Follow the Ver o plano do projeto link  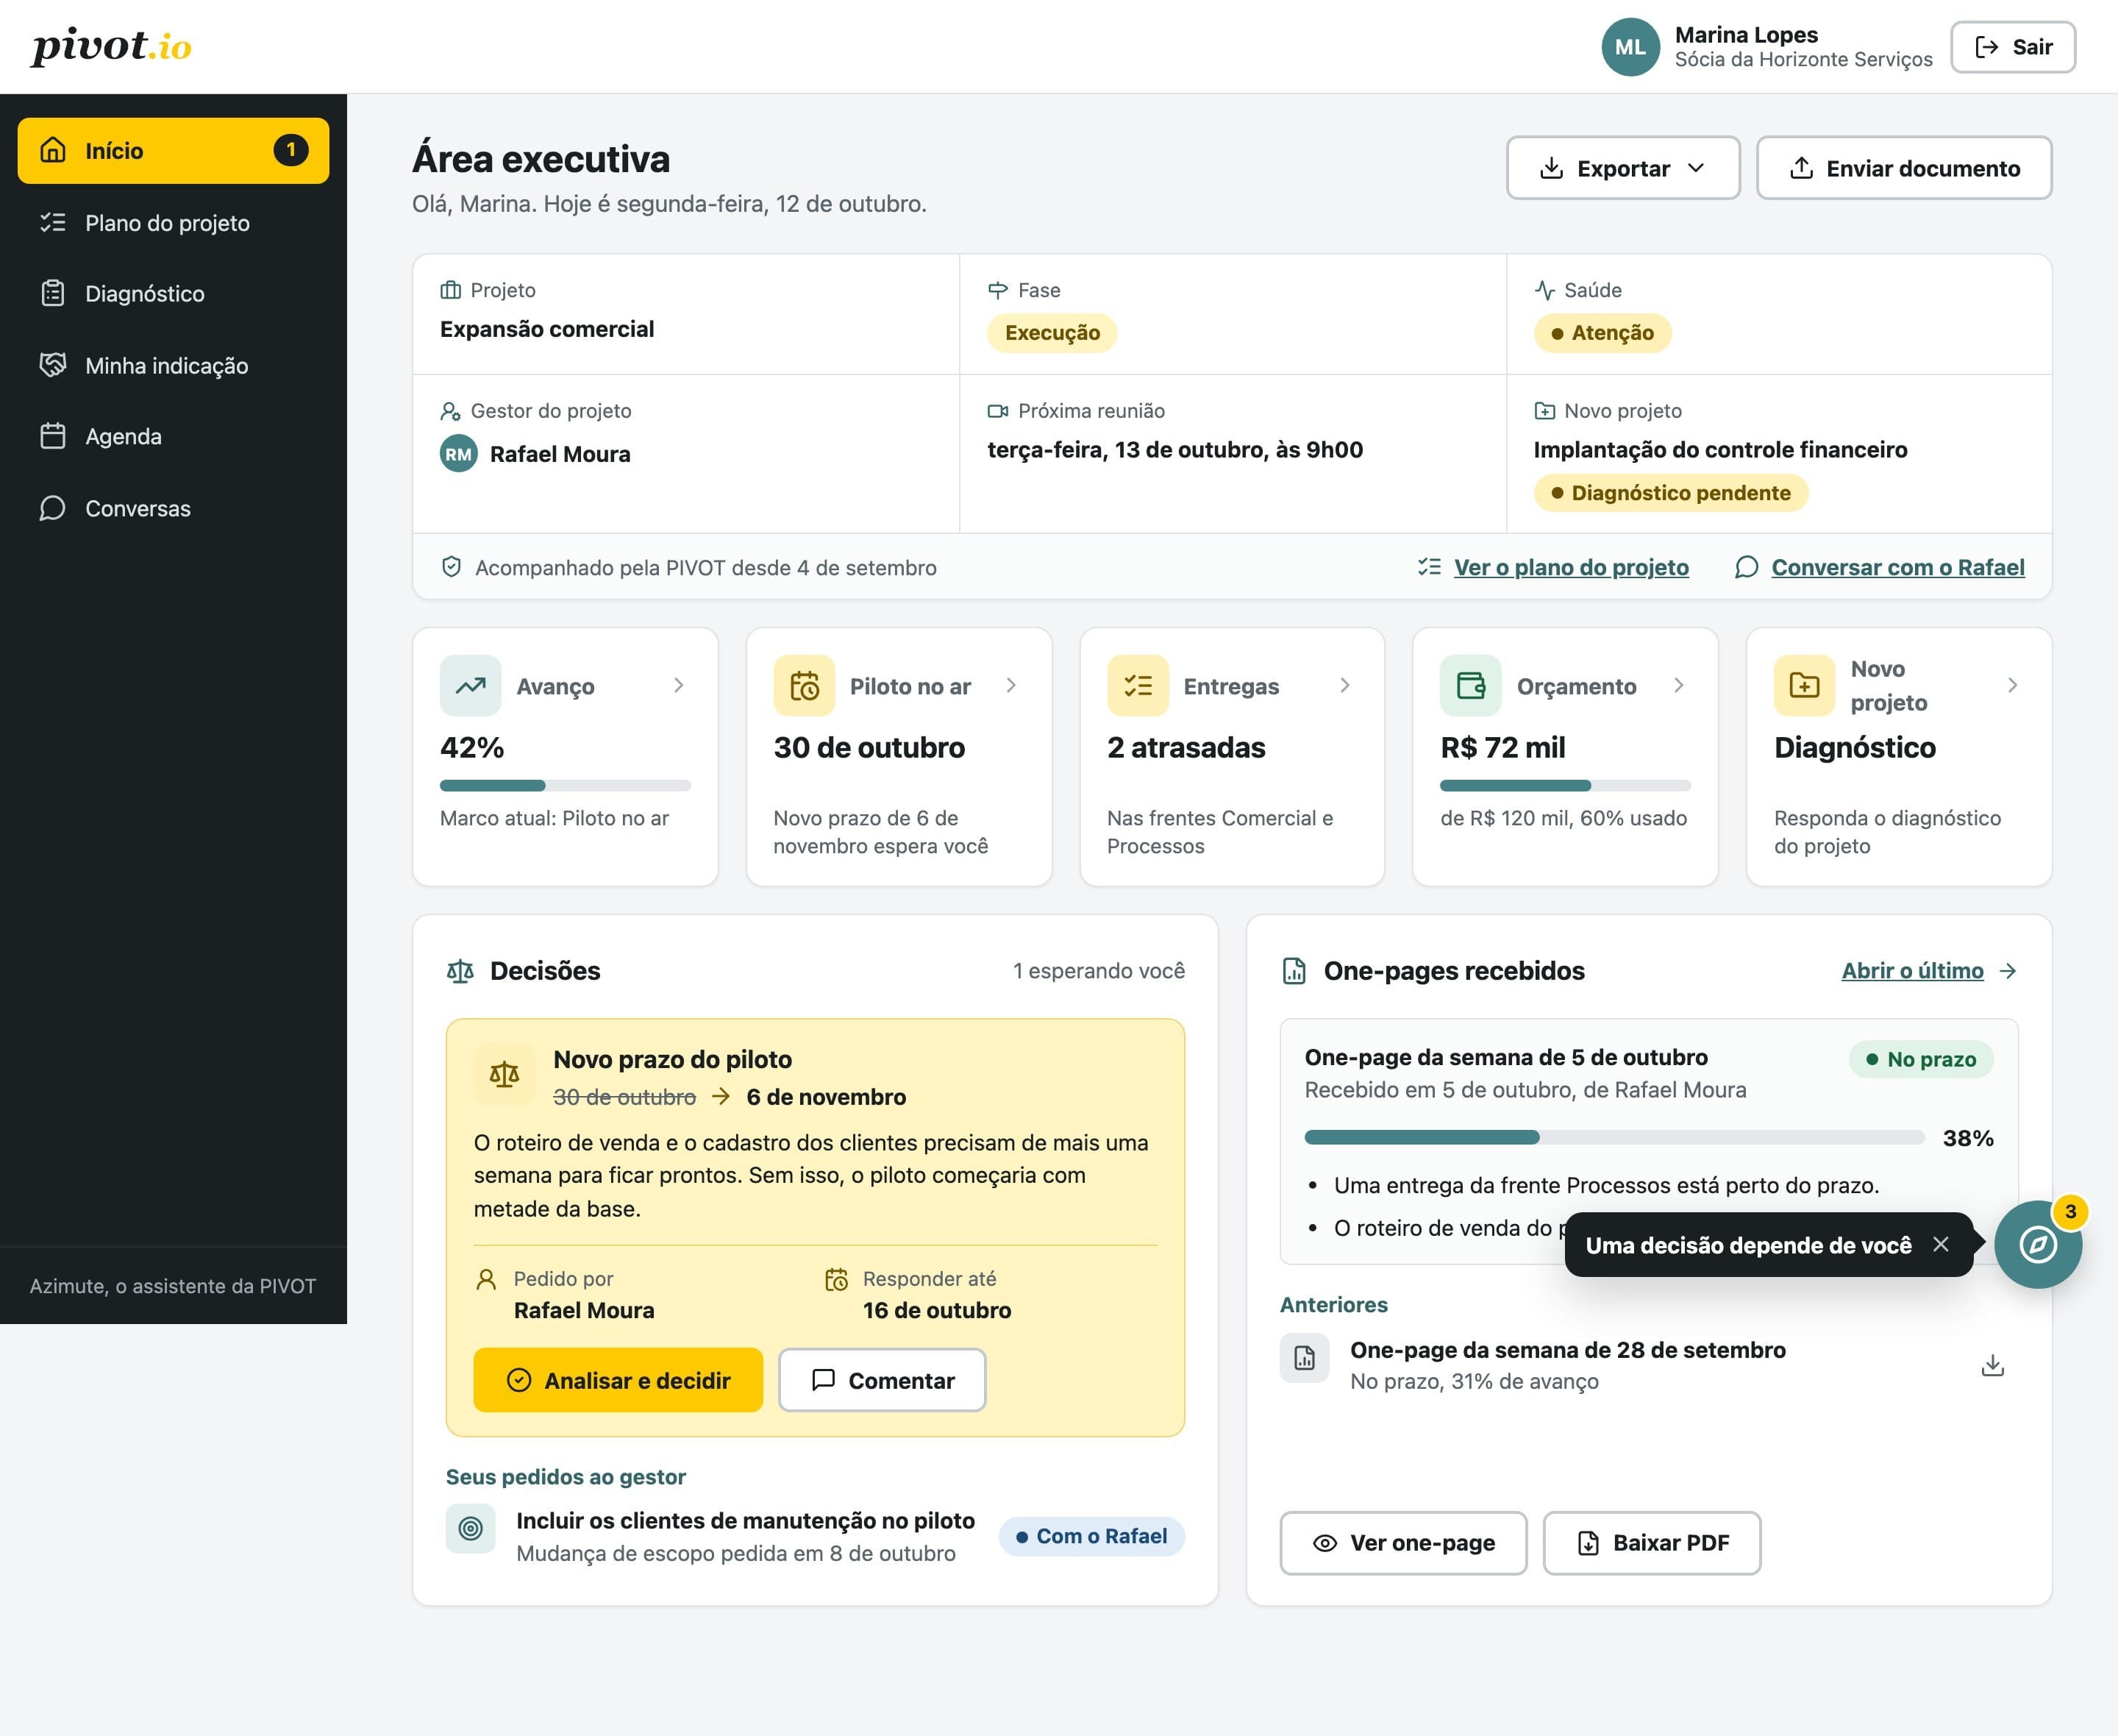tap(1570, 567)
